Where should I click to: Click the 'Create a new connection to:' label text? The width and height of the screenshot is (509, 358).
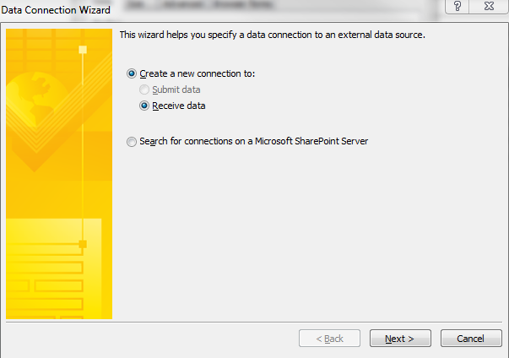pyautogui.click(x=198, y=73)
